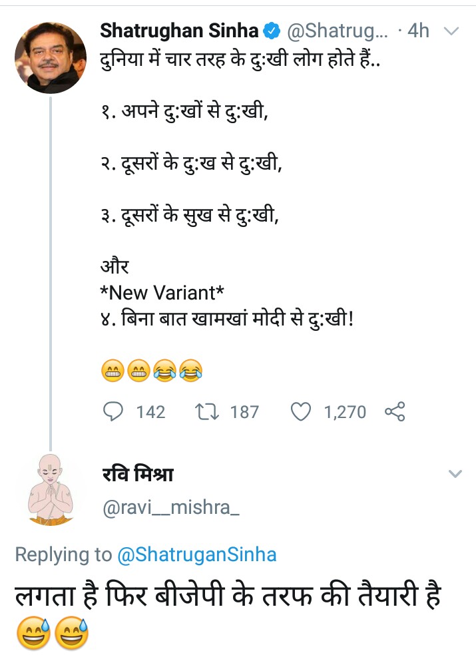Open Shatrughan Sinha's profile photo

coord(50,57)
